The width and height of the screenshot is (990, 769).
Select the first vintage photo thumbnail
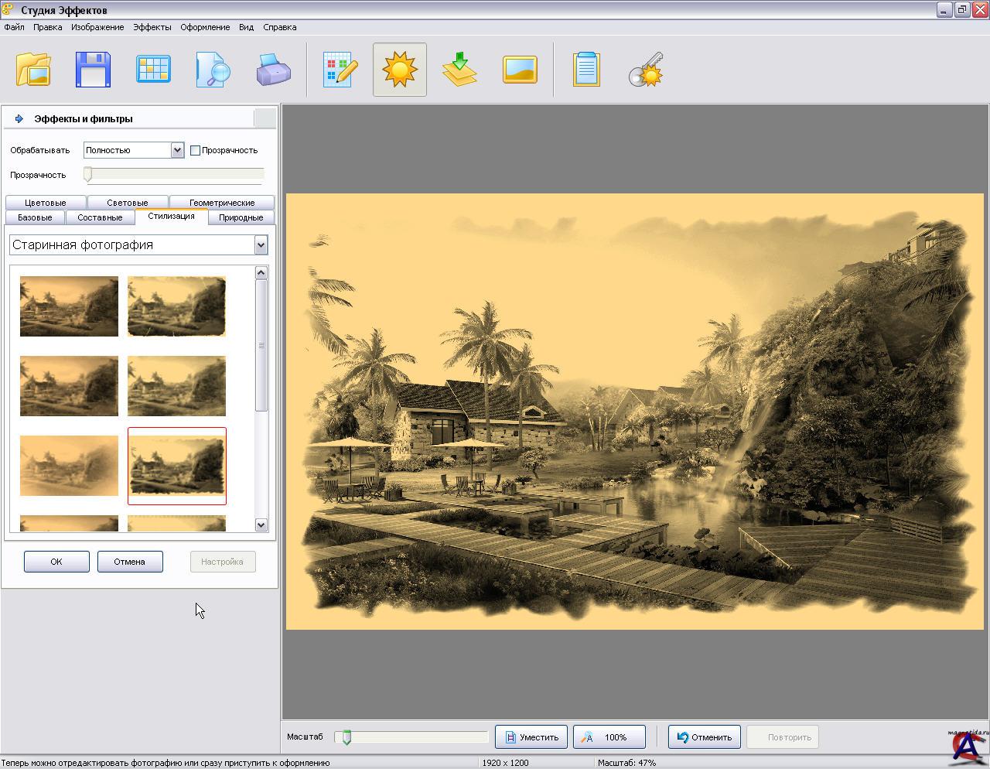tap(69, 306)
